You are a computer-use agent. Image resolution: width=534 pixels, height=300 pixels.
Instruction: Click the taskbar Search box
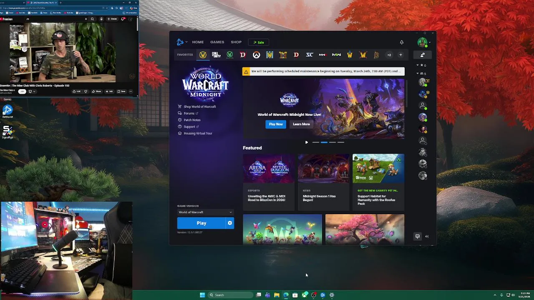pos(230,295)
